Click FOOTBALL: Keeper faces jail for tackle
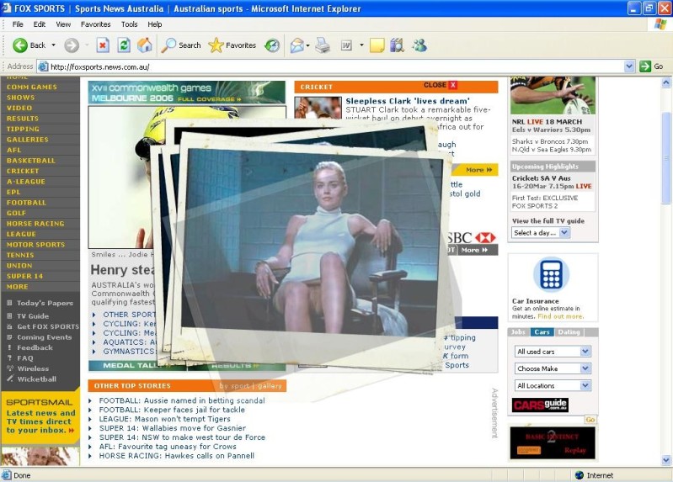Screen dimensions: 673x482 (x=172, y=410)
